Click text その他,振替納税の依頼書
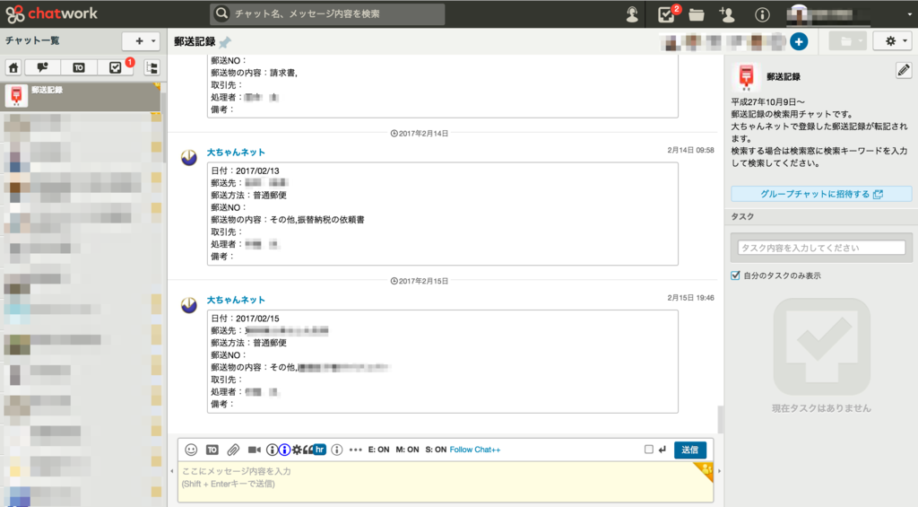 click(x=316, y=220)
